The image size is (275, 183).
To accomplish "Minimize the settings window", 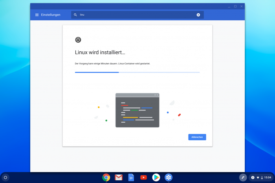I will [229, 6].
